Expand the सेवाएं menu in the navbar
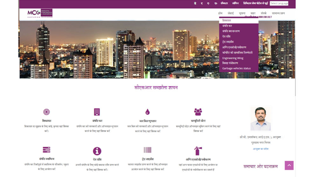The image size is (314, 177). [x=231, y=13]
